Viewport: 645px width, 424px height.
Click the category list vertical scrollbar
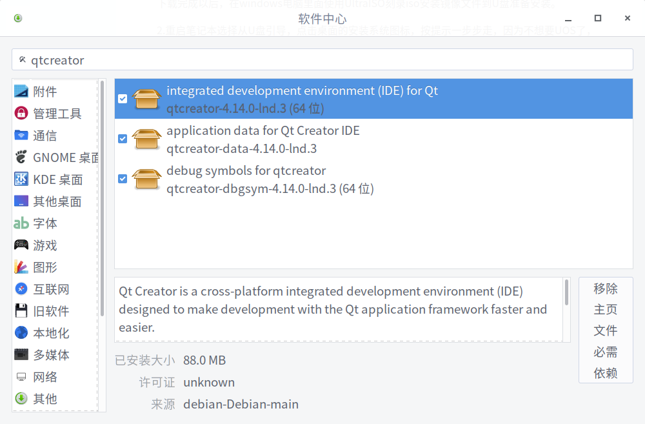(102, 198)
